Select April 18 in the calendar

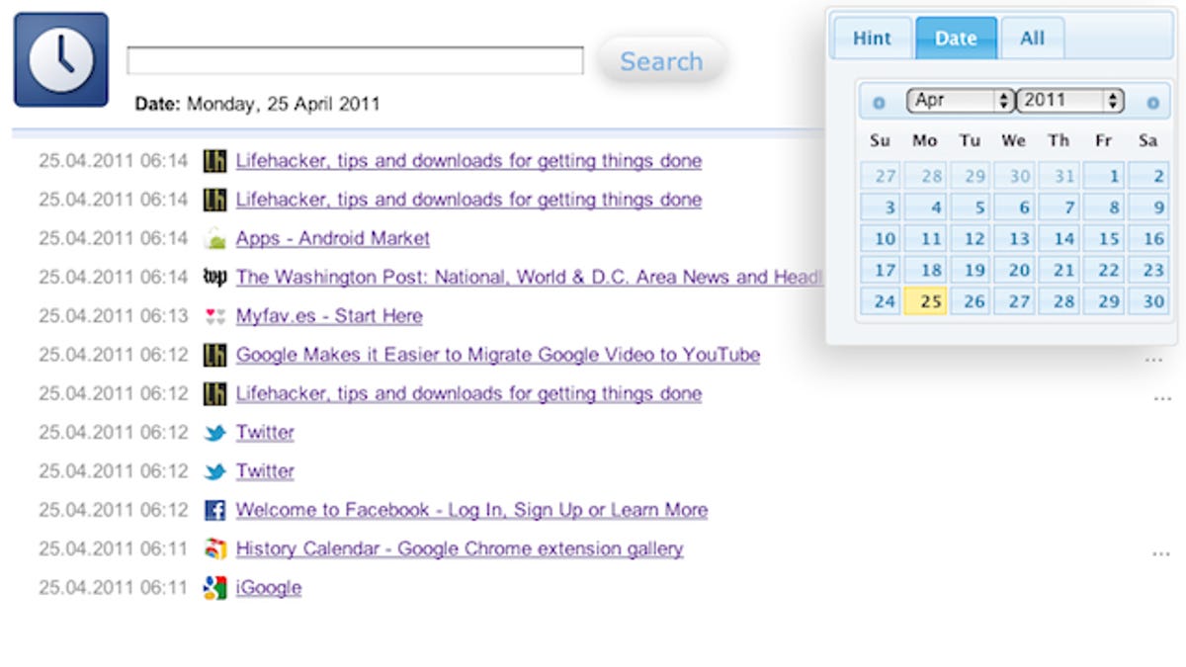coord(926,270)
